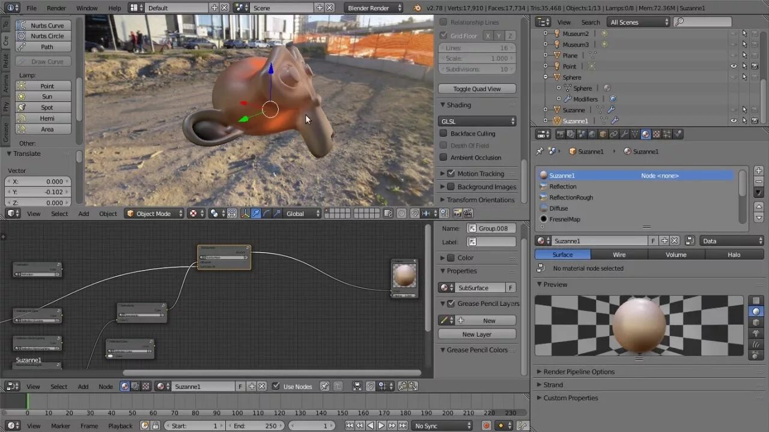Open the Object Mode dropdown

pyautogui.click(x=154, y=214)
